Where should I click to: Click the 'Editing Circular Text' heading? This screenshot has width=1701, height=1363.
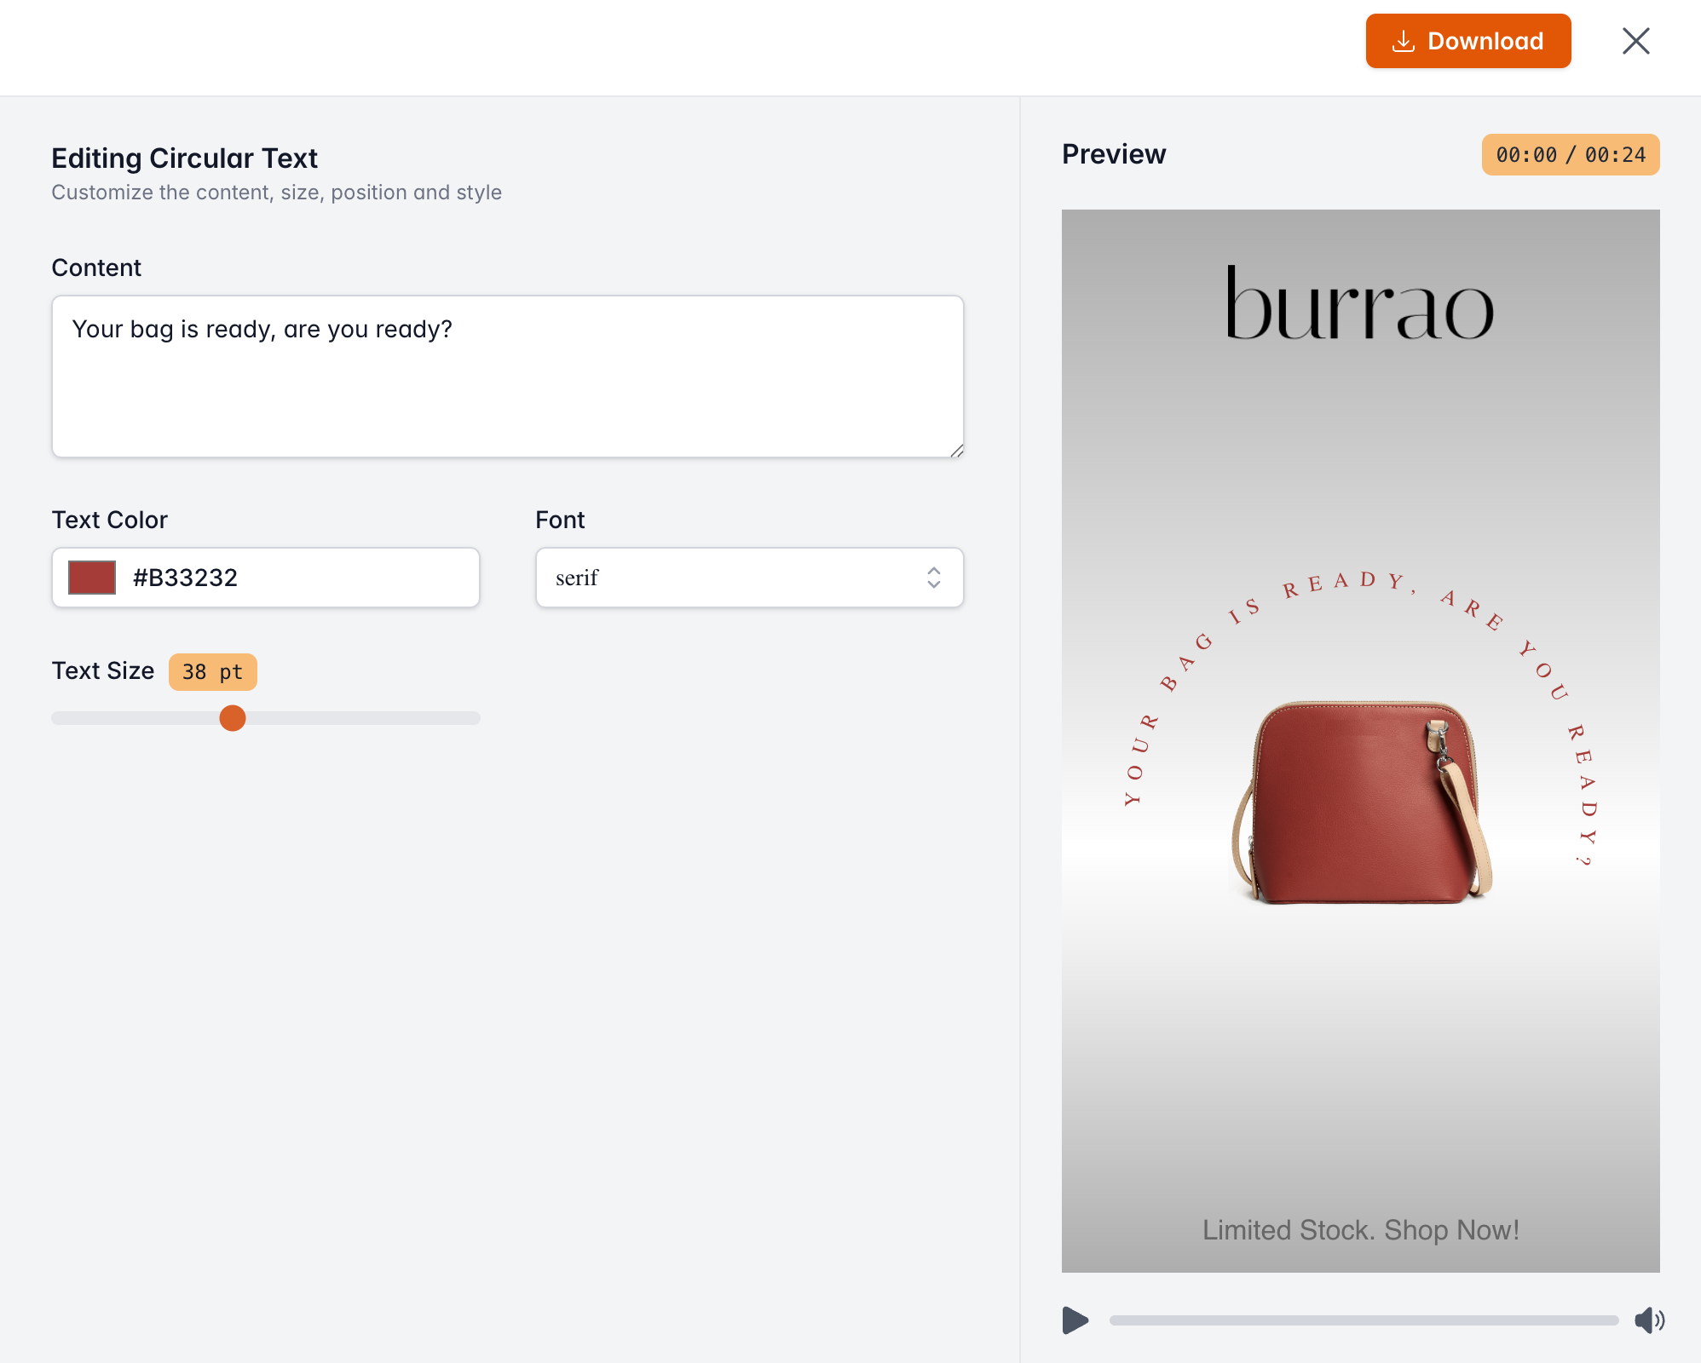[184, 158]
